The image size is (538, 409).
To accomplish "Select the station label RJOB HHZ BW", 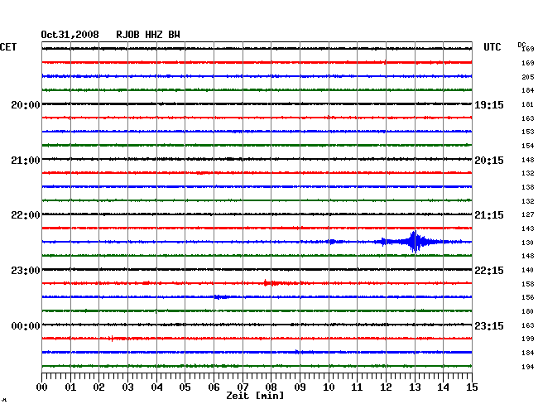I will click(x=148, y=35).
